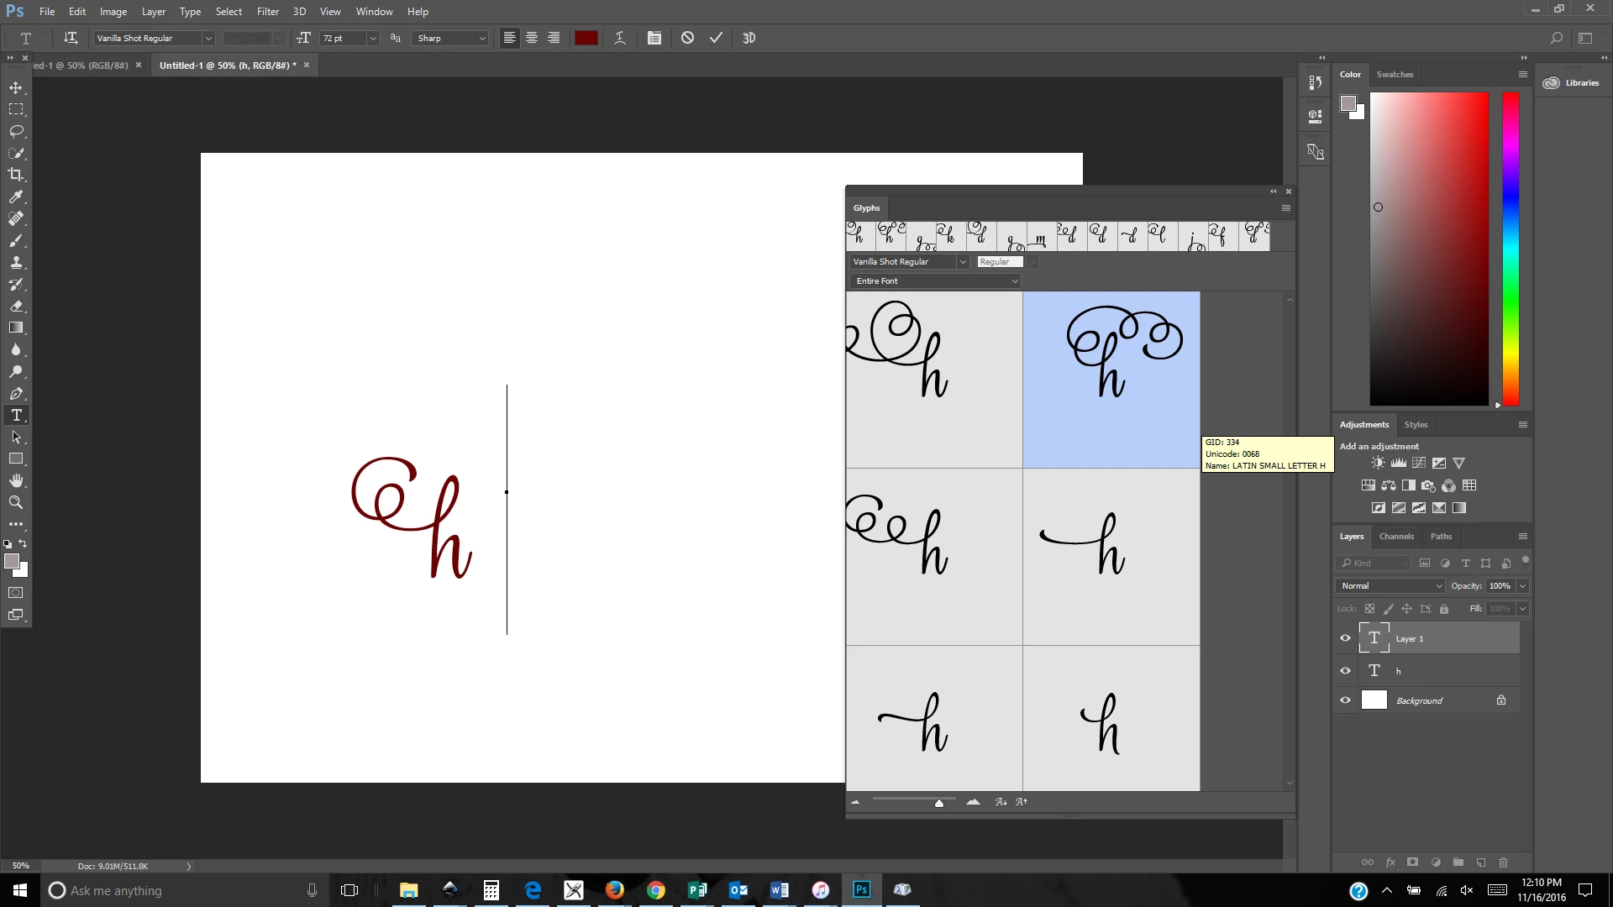Expand the Sharp anti-aliasing dropdown
This screenshot has width=1613, height=907.
click(x=451, y=39)
